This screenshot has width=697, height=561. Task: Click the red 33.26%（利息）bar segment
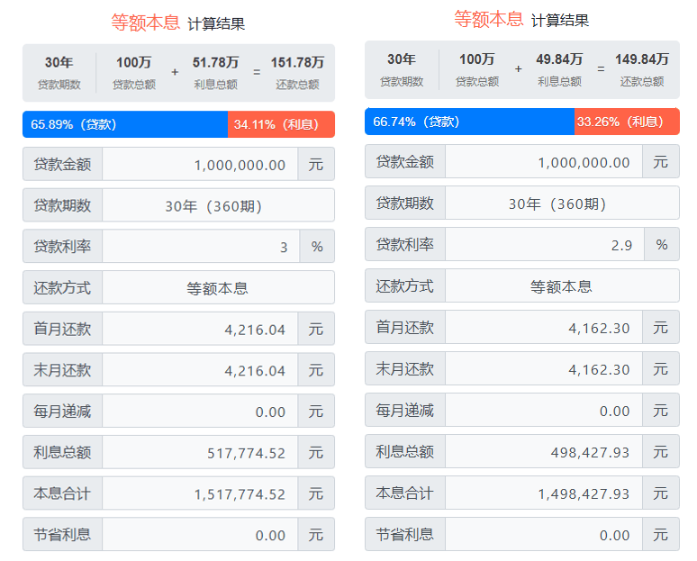(627, 122)
